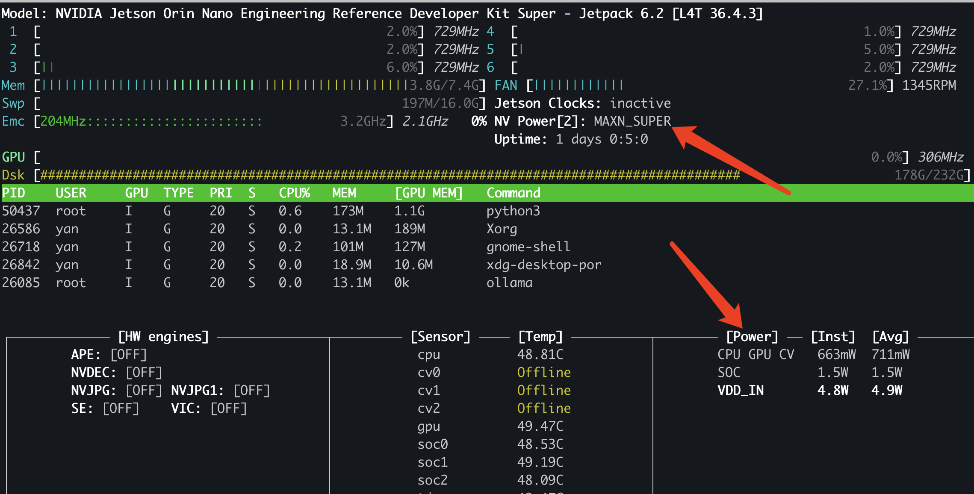Select the ollama process row
The width and height of the screenshot is (974, 494).
tap(509, 283)
